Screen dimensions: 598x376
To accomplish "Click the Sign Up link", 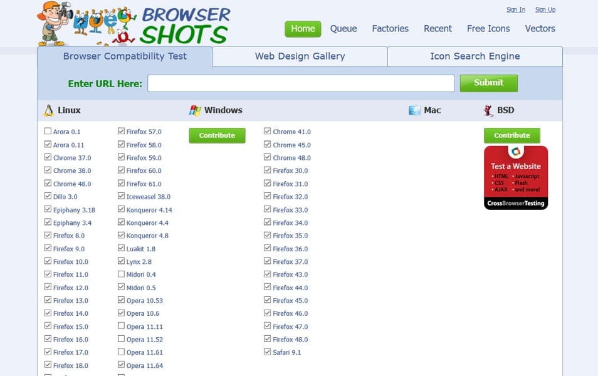I will click(x=545, y=10).
